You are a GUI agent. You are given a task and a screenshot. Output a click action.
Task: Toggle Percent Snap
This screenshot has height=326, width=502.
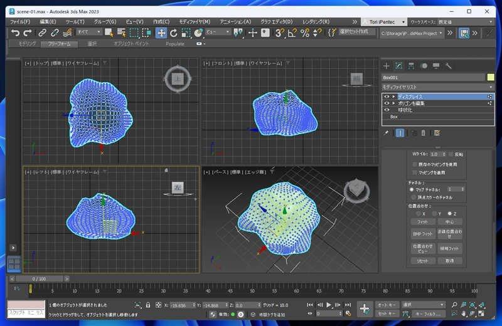tap(305, 33)
